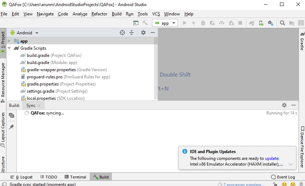Screen dimensions: 305x186
Task: Click the lock icon in status bar
Action: pyautogui.click(x=275, y=184)
